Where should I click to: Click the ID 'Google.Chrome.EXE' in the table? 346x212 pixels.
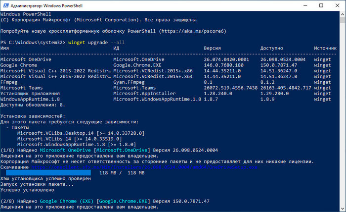pos(137,65)
